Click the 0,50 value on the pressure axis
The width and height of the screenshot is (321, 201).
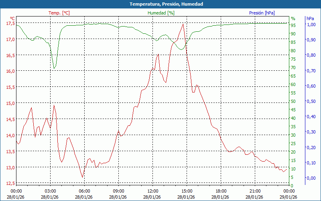coord(311,101)
